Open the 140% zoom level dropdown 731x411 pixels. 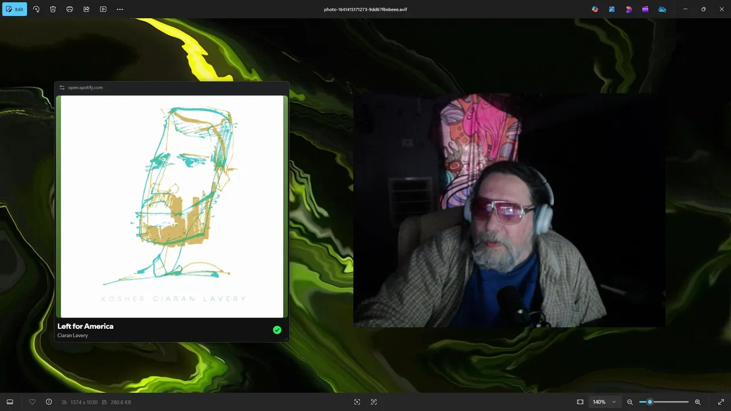604,402
